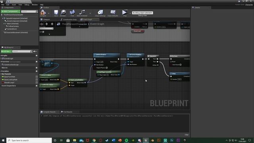Open the Play options dropdown arrow

[130, 14]
